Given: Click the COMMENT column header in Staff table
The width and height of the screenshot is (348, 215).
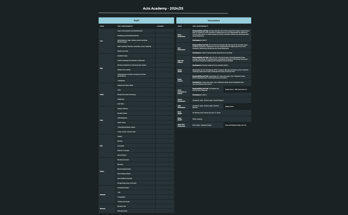Looking at the screenshot, I should tap(160, 26).
